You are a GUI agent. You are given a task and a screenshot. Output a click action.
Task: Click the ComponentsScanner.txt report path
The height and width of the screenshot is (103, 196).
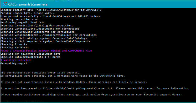(78, 88)
